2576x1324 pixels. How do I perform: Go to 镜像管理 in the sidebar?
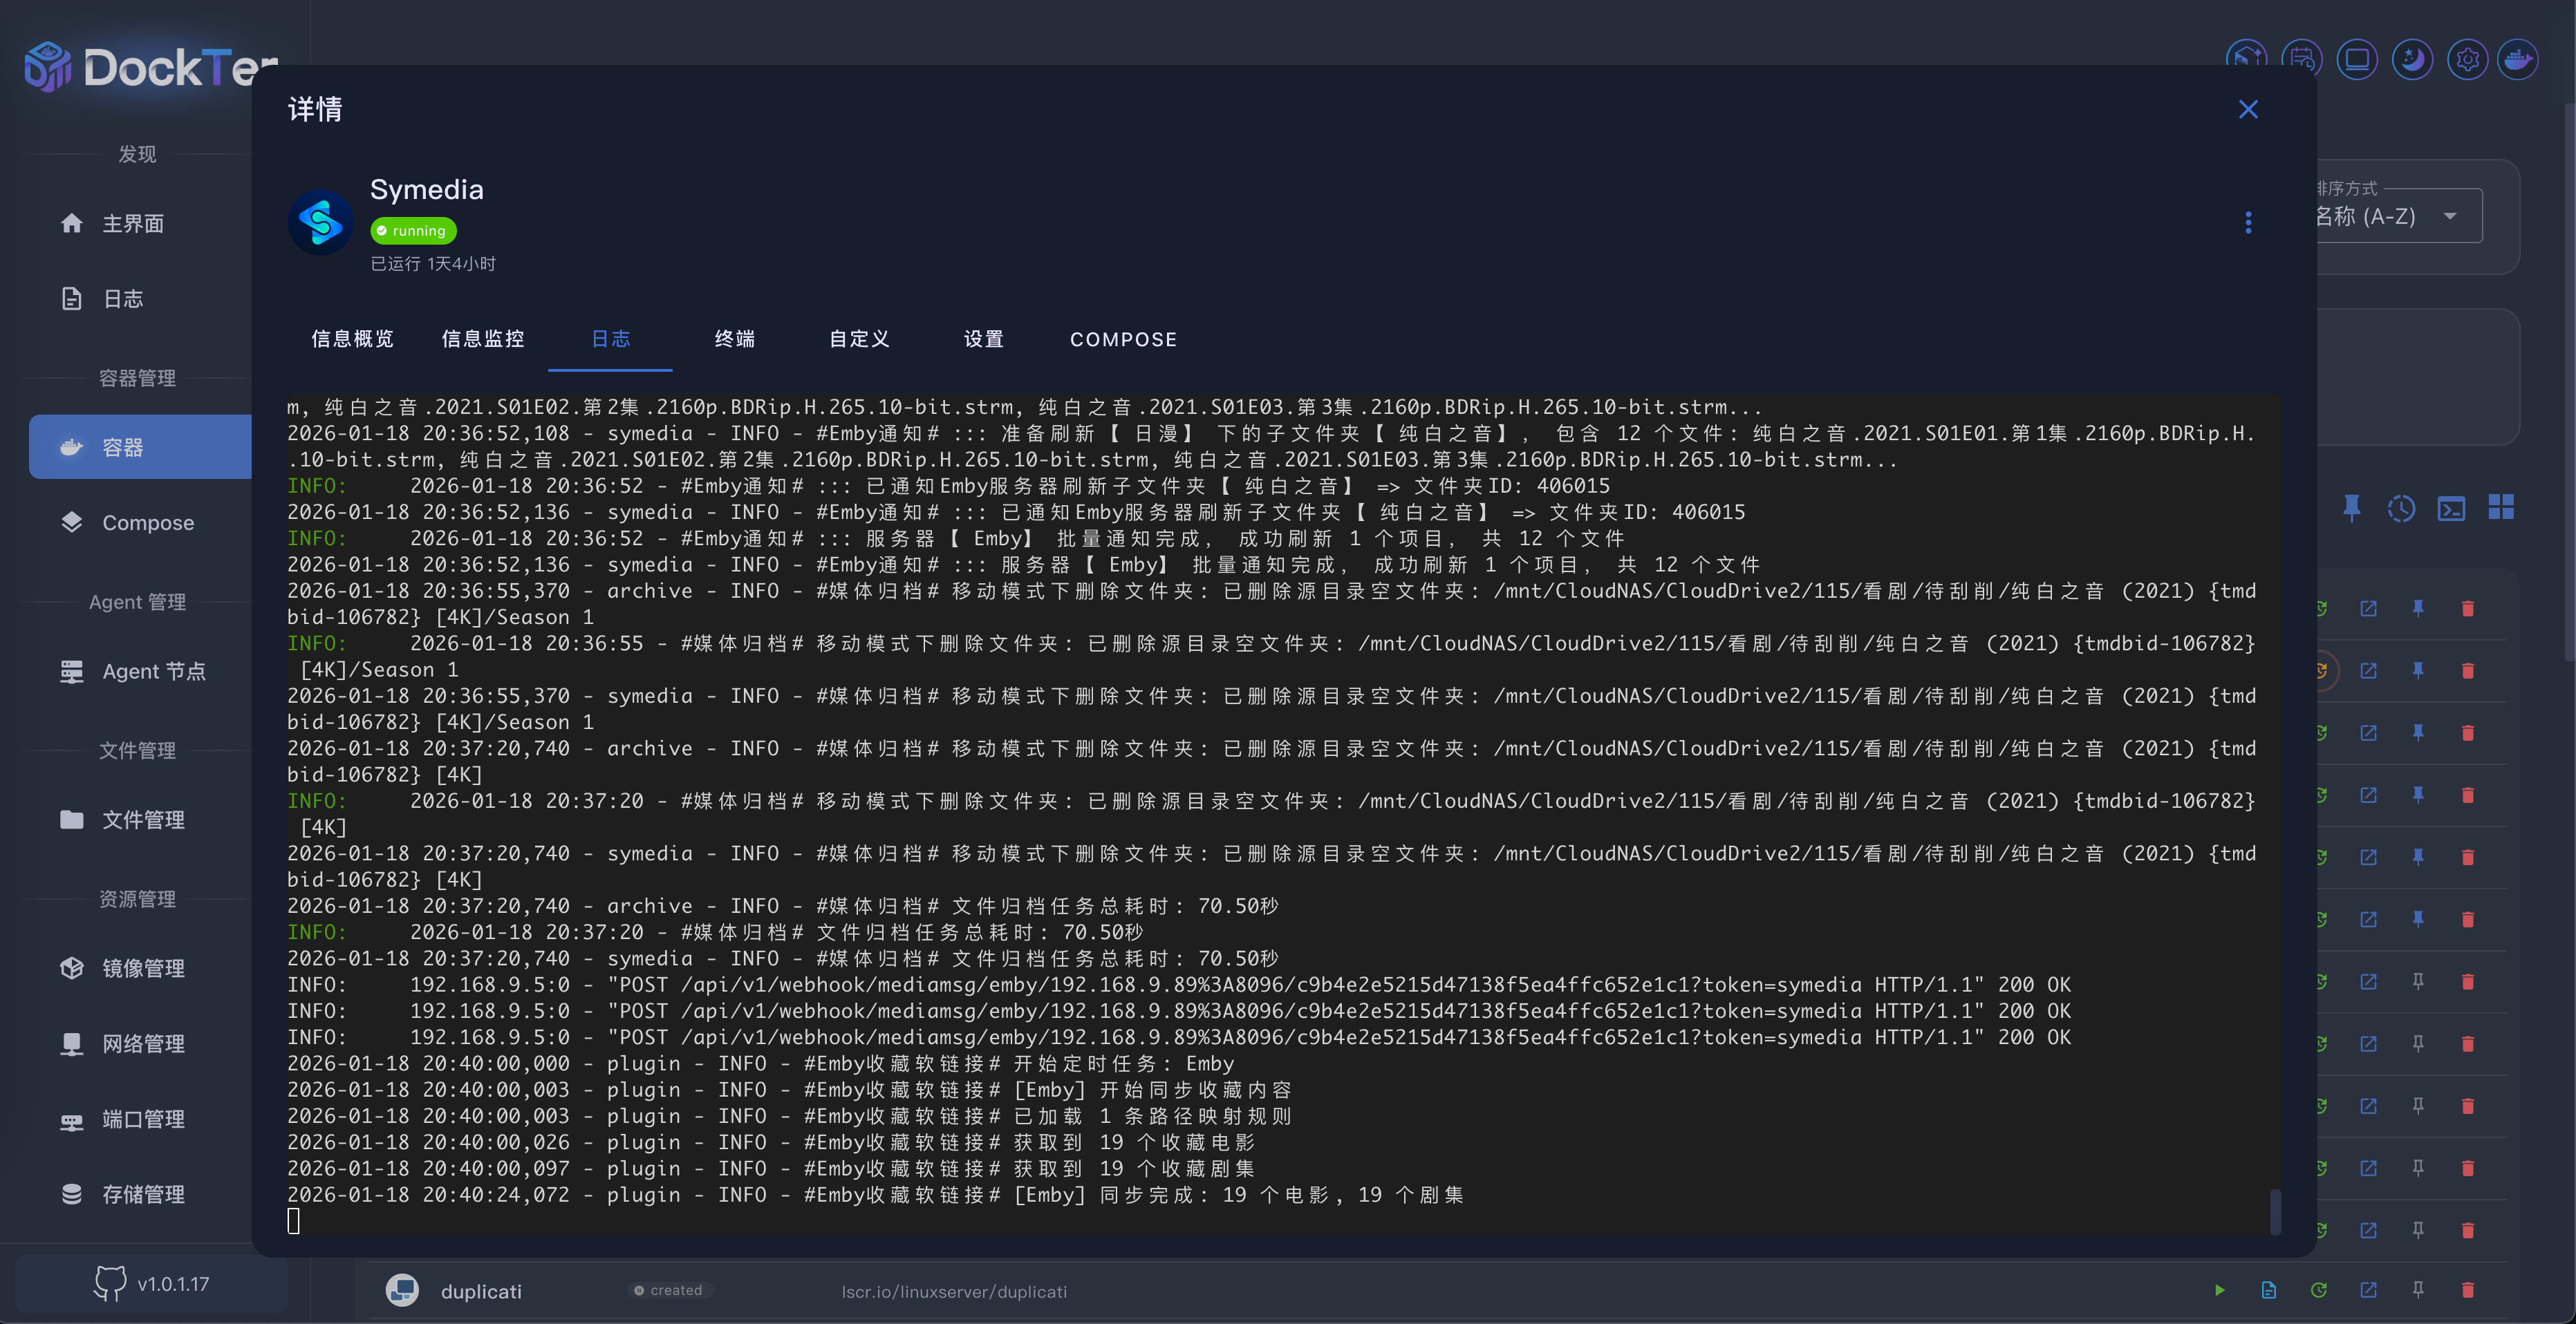click(x=142, y=967)
